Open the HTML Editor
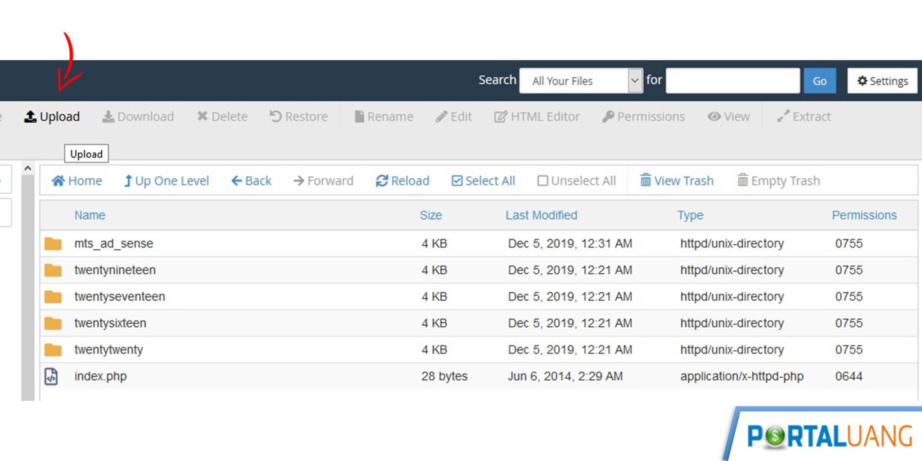This screenshot has height=461, width=922. (537, 117)
